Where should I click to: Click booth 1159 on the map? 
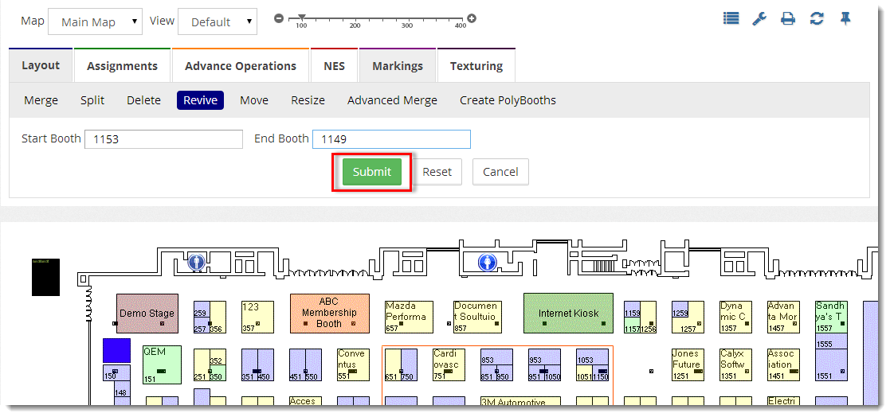tap(632, 309)
